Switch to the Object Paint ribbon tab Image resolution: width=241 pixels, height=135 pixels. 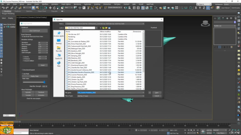click(x=42, y=11)
